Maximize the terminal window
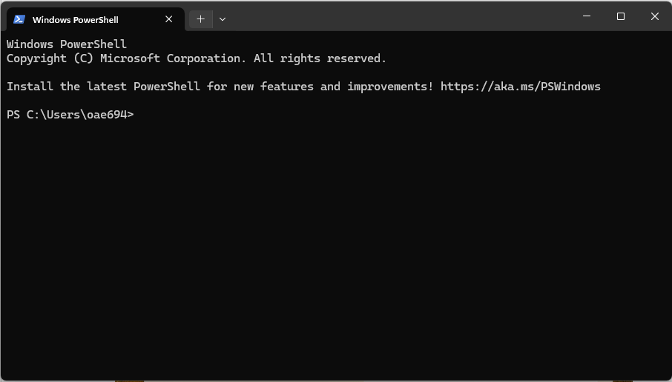 (621, 16)
